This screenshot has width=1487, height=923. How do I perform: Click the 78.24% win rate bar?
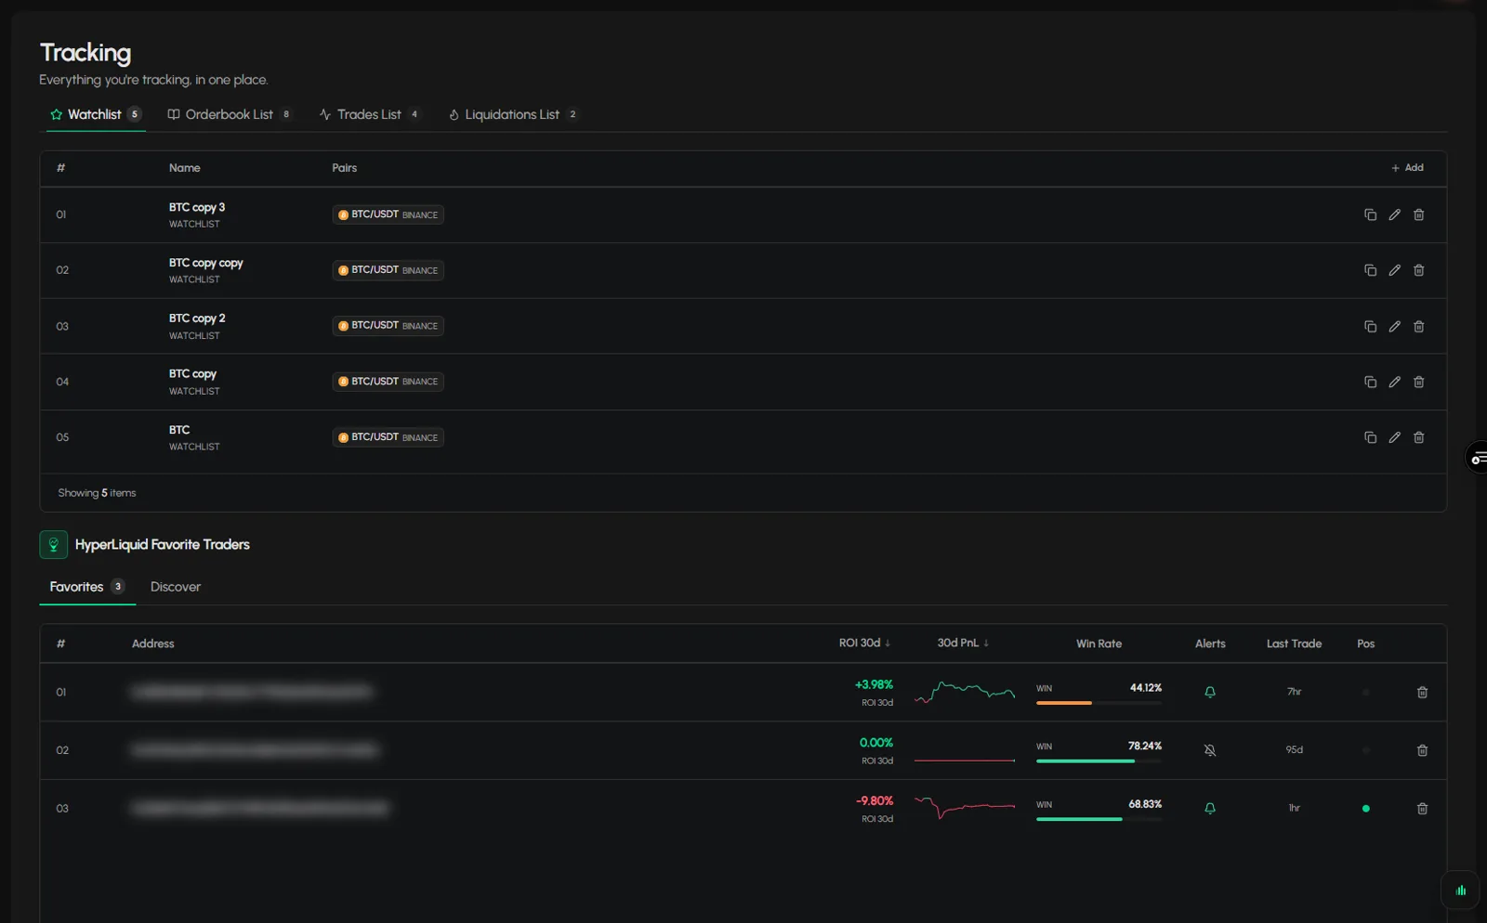point(1099,761)
